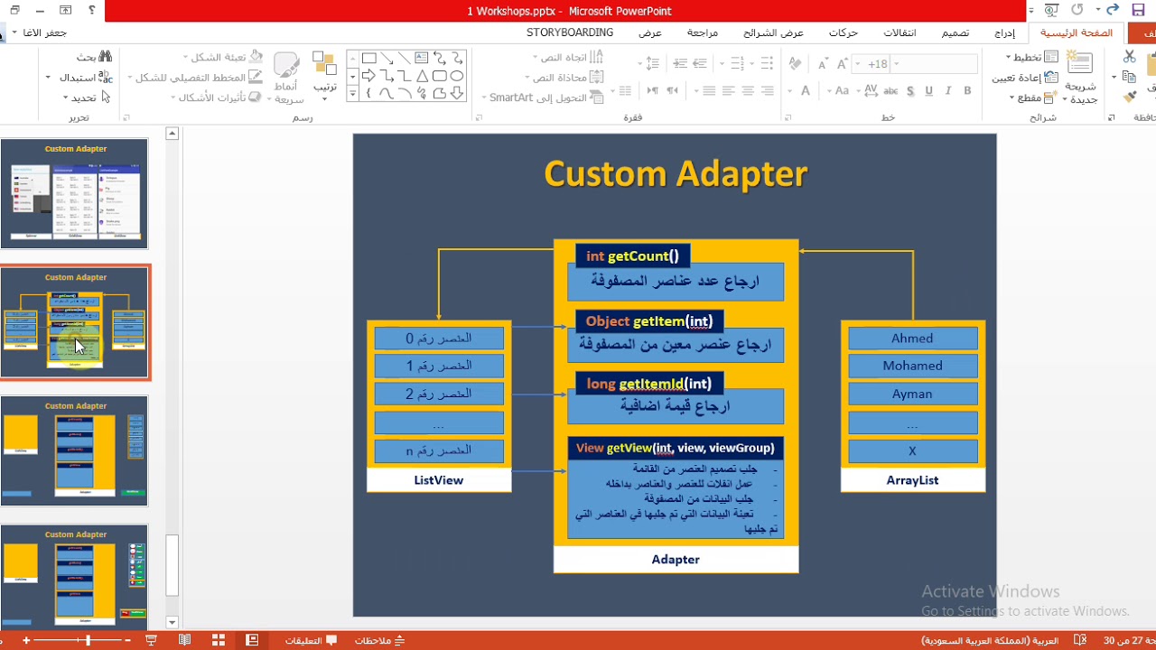Click the Arrange (ترتيب) button

[324, 75]
